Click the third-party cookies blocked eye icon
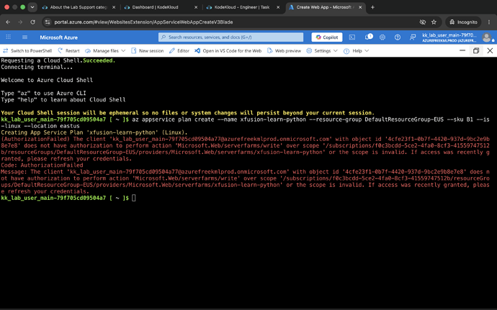 423,22
